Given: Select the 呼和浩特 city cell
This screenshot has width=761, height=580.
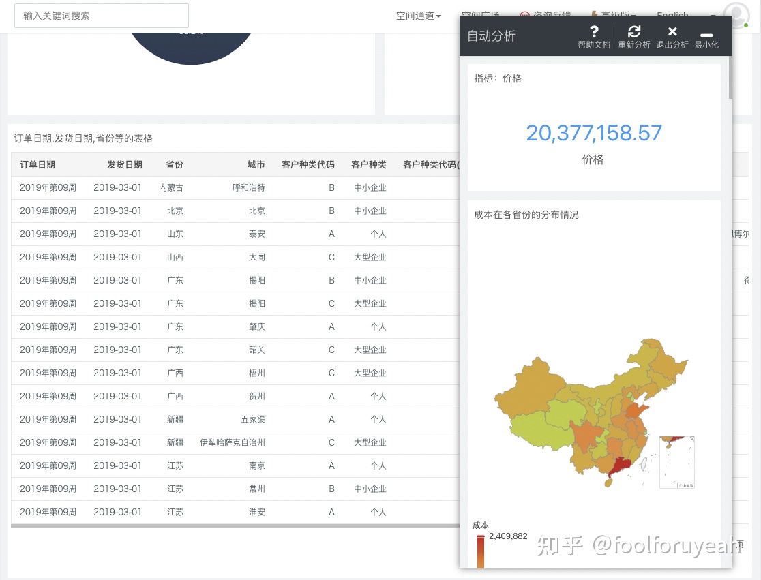Looking at the screenshot, I should click(248, 187).
